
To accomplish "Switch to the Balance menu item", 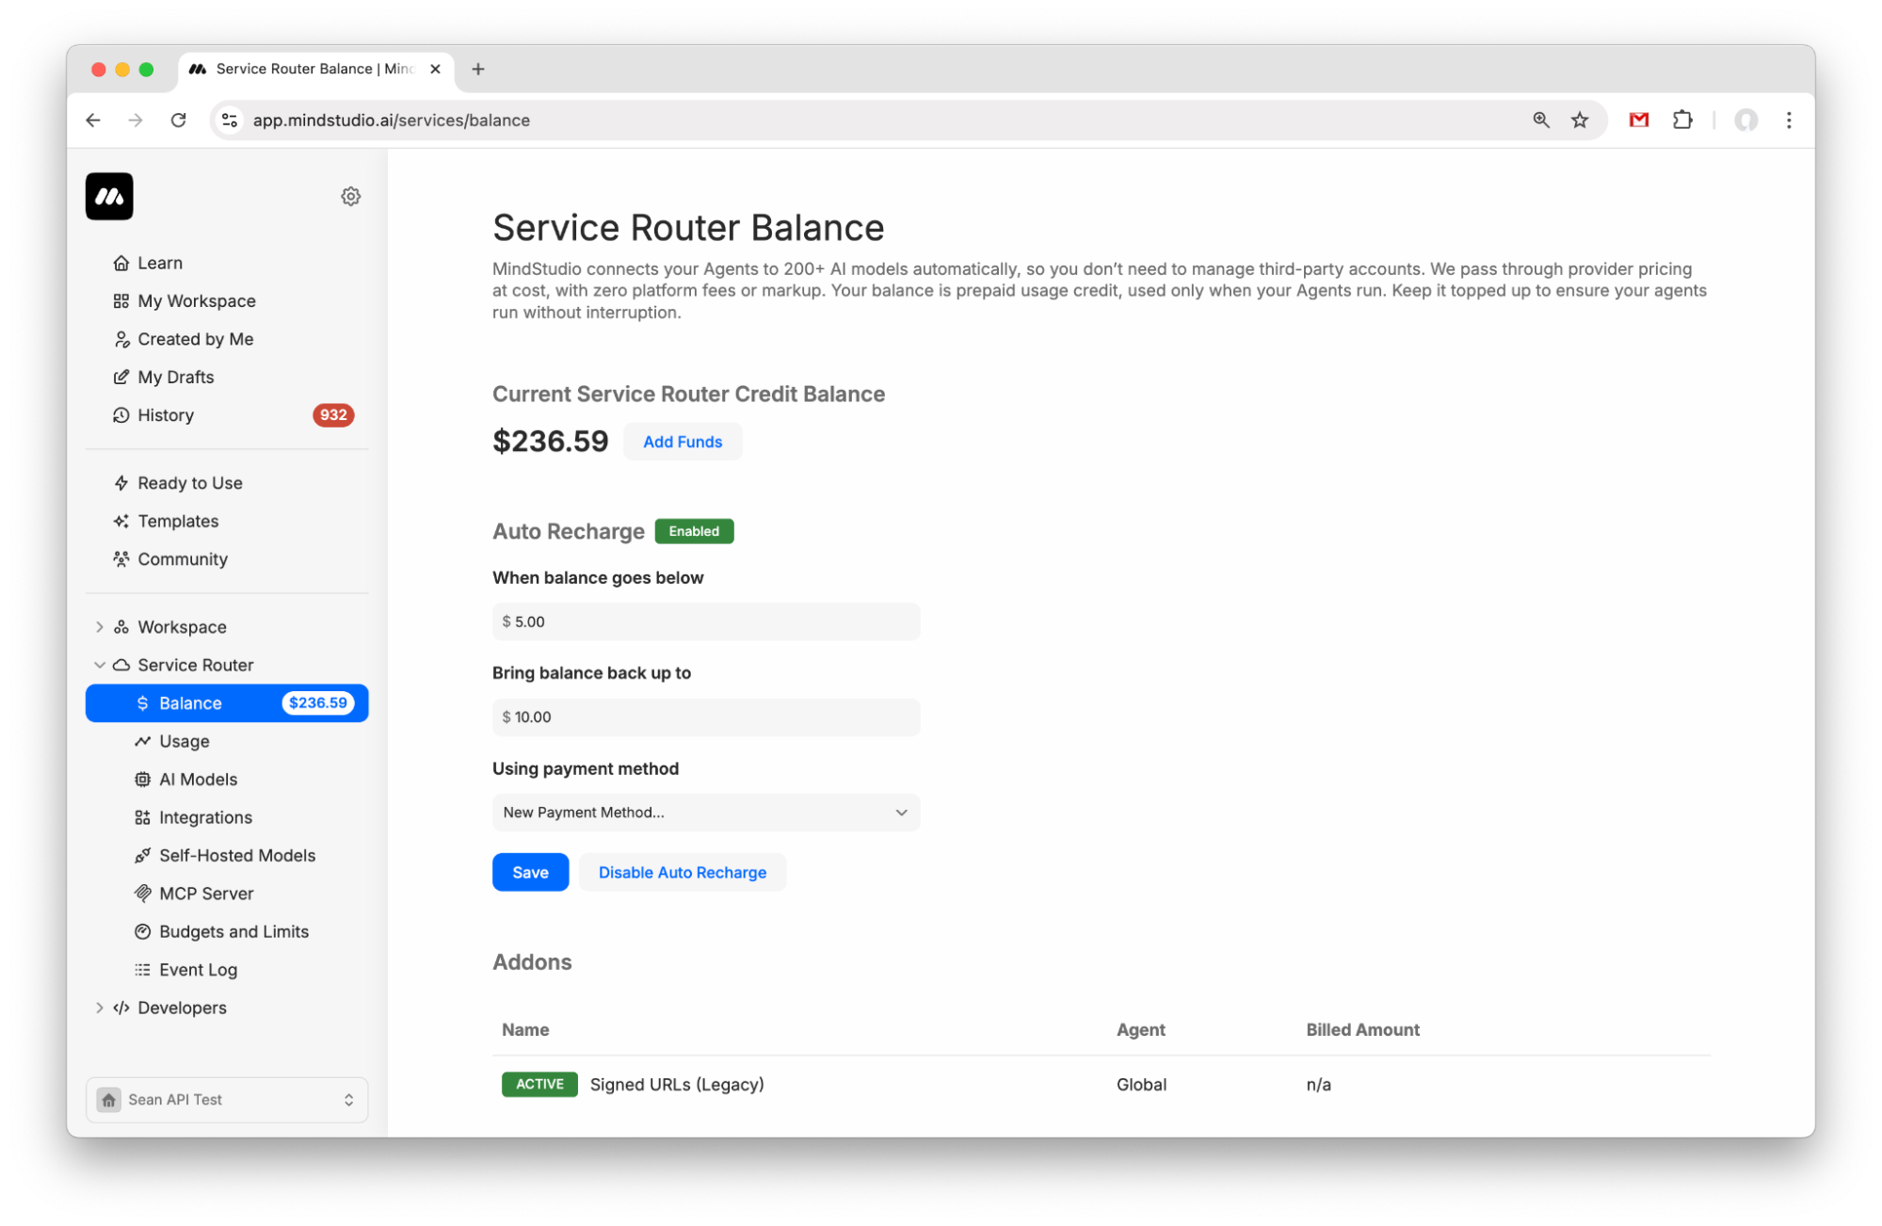I will point(191,702).
